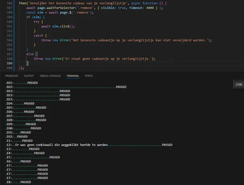244x185 pixels.
Task: Switch to the PORTS tab
Action: (x=89, y=76)
